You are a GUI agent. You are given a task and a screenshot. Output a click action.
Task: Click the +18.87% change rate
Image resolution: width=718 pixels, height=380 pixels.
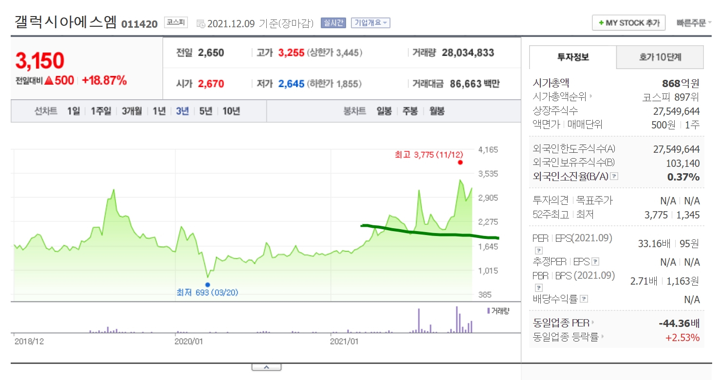coord(104,81)
